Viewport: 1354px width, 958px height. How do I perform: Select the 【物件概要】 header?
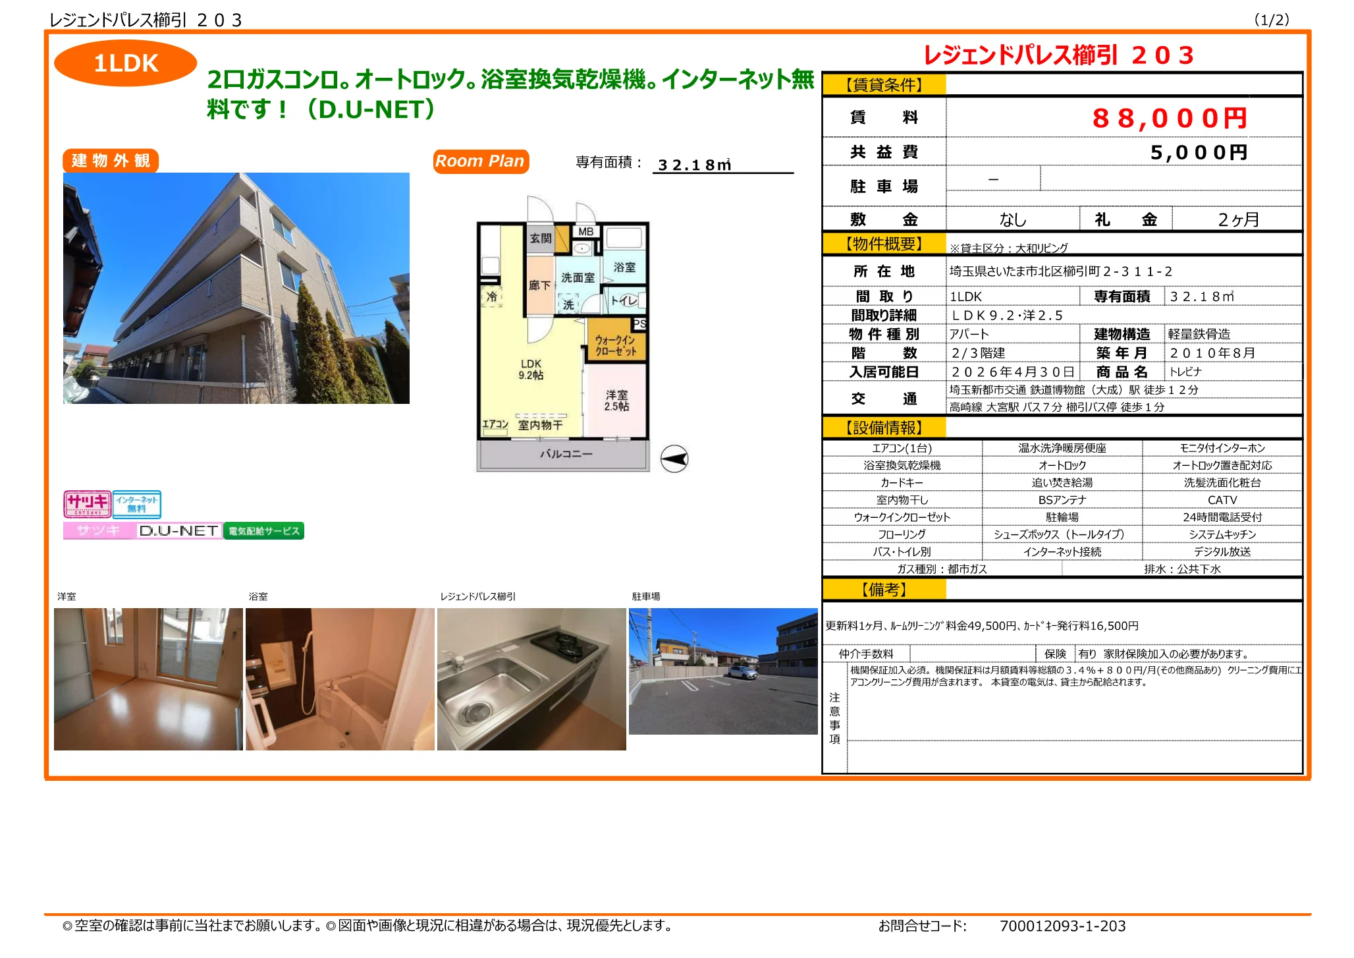click(884, 243)
